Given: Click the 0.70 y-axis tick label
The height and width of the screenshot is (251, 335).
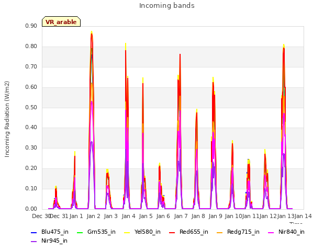Looking at the screenshot, I should (31, 66).
